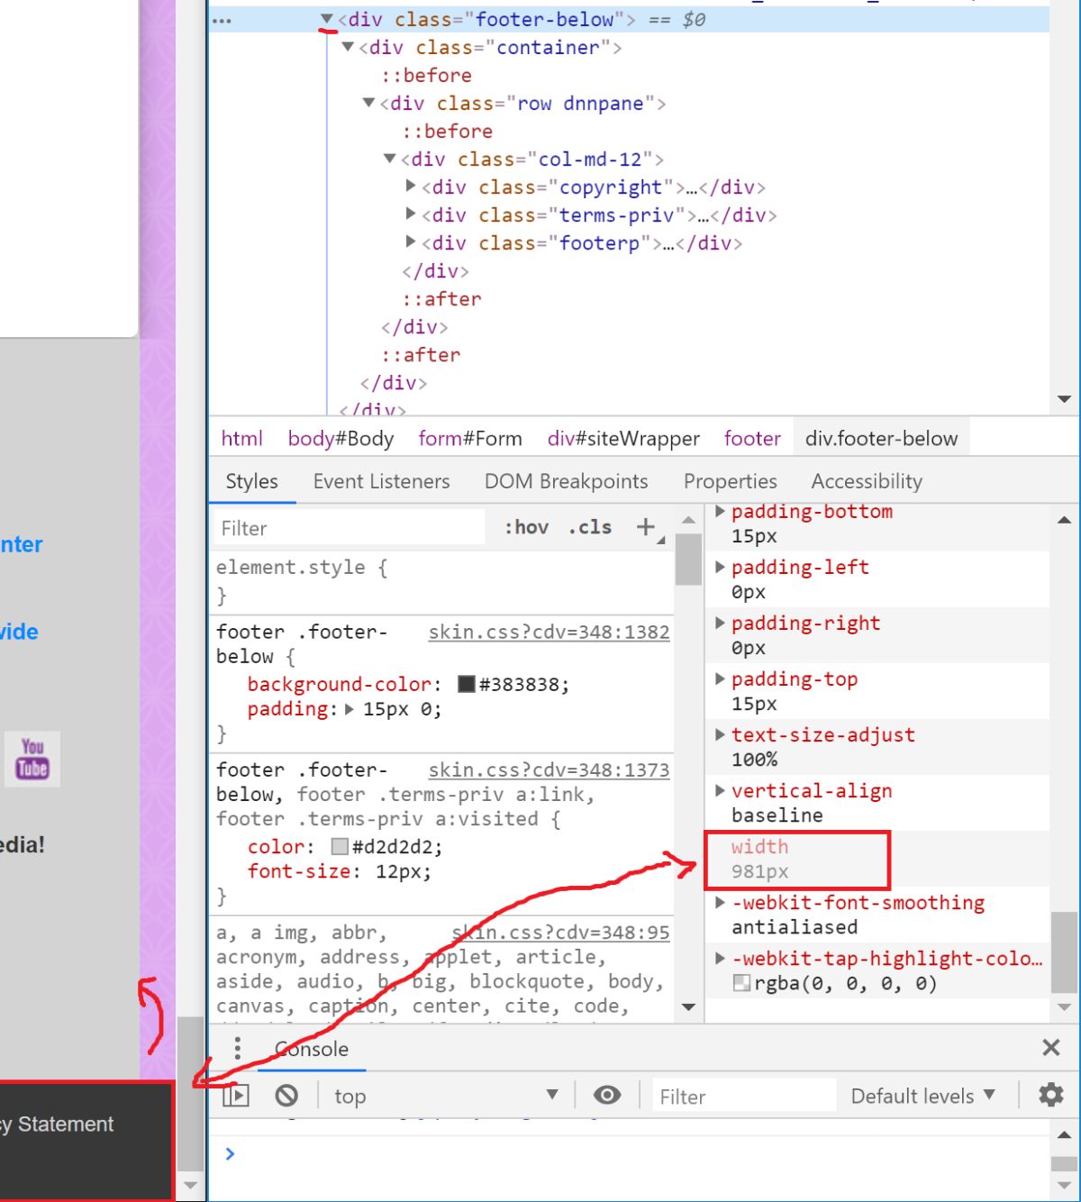
Task: Click the rgba(0, 0, 0, 0) color swatch
Action: (741, 983)
